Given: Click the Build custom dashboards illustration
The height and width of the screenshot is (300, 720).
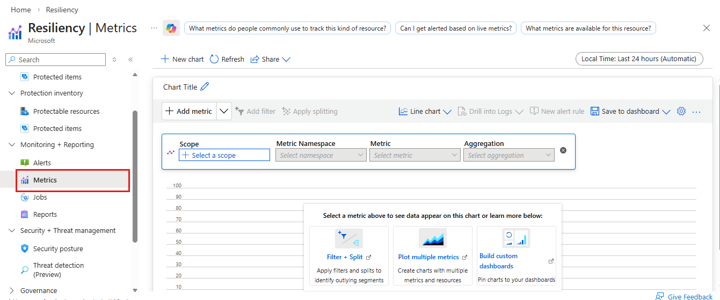Looking at the screenshot, I should click(x=516, y=238).
